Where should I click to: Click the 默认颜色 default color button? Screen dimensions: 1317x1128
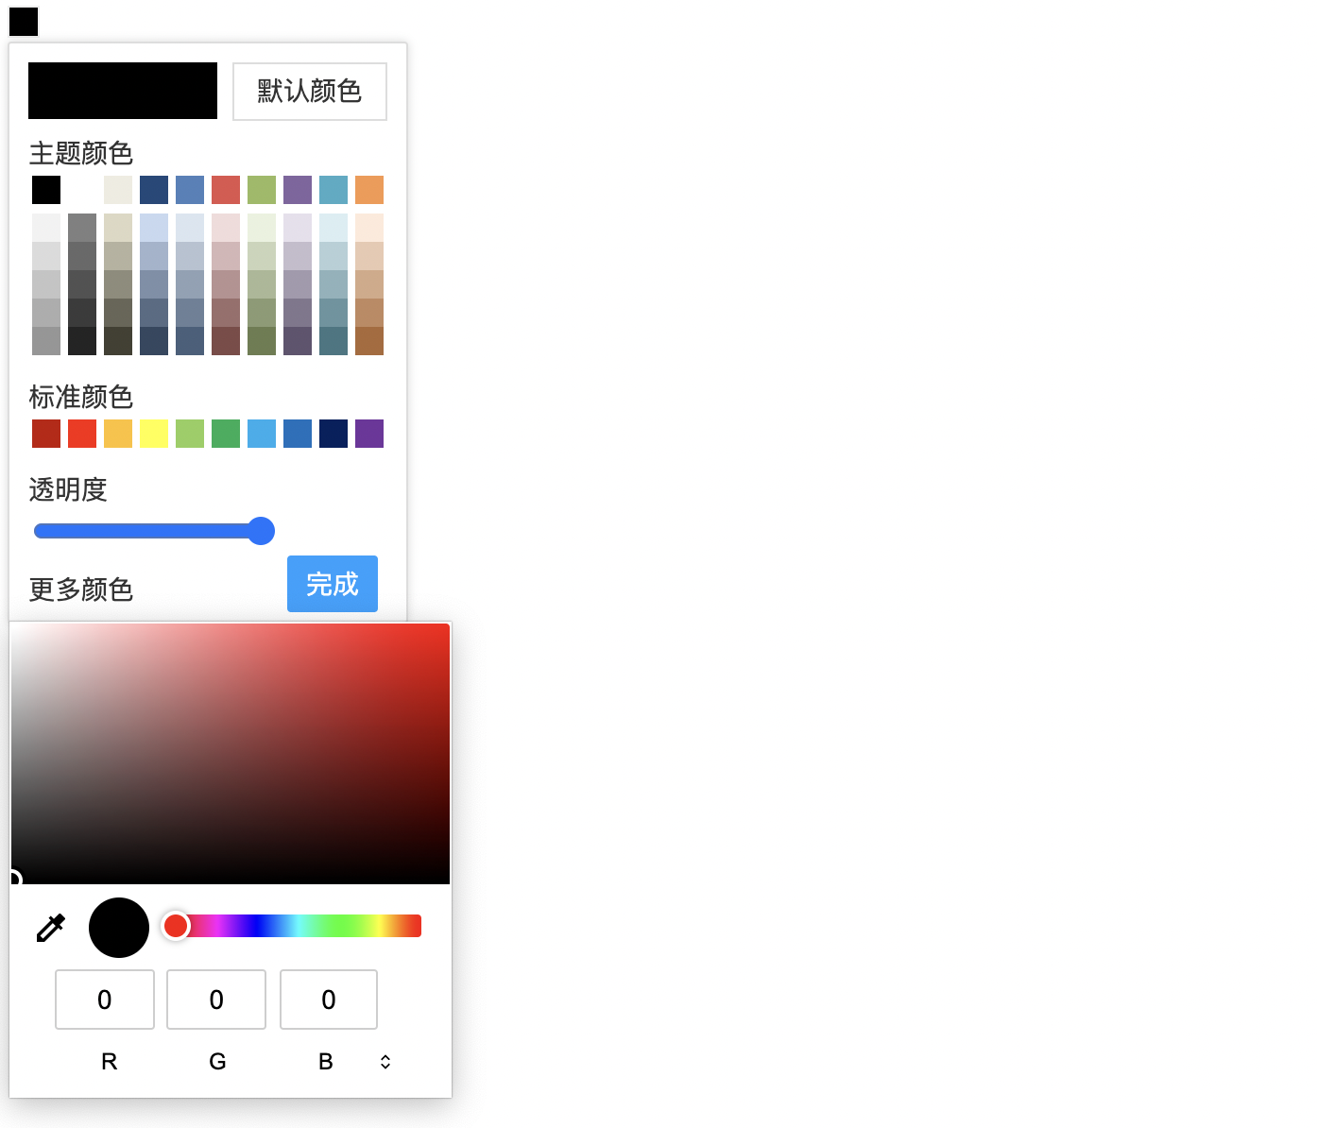[310, 92]
